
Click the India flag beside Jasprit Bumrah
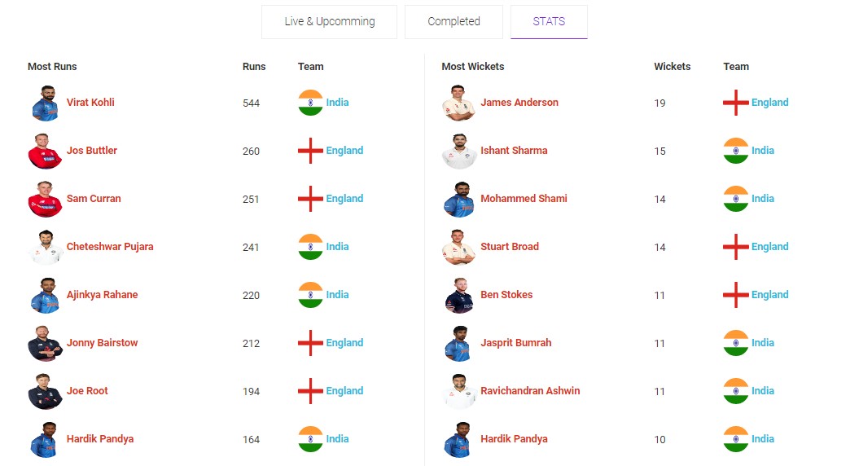736,343
